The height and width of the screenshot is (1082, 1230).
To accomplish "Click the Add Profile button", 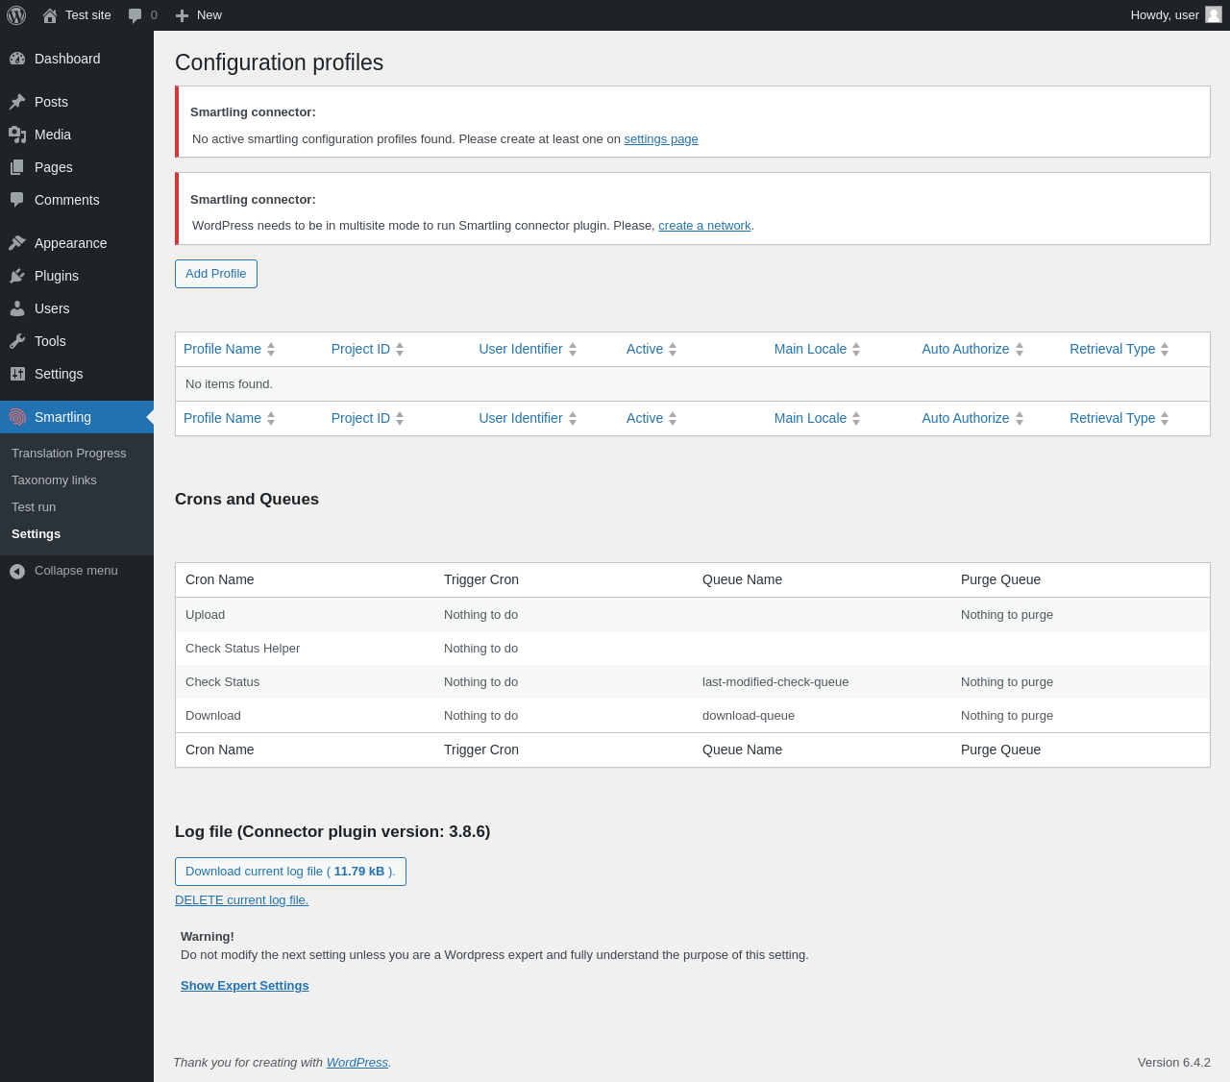I will click(215, 274).
